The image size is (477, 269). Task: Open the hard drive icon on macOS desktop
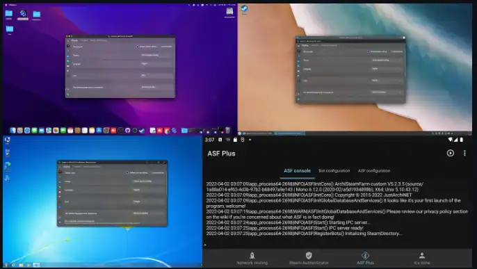(x=229, y=13)
